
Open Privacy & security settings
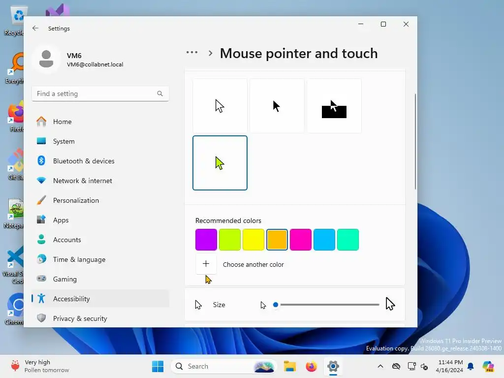tap(100, 318)
